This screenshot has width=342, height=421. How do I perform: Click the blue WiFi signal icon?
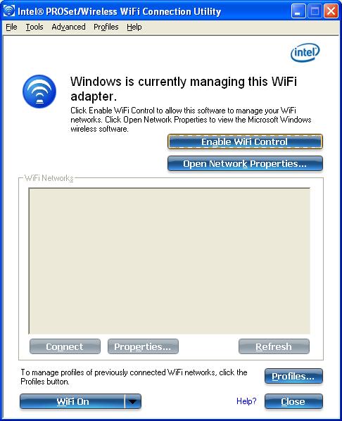39,92
